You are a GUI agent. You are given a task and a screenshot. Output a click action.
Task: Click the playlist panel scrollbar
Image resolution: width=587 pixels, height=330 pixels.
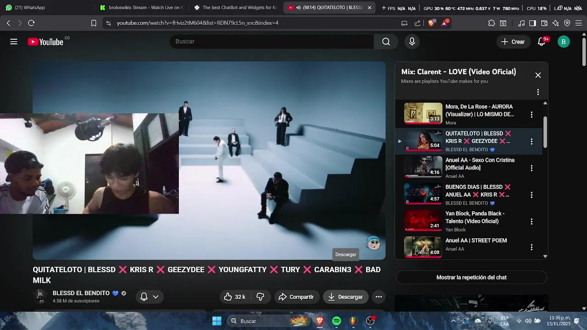point(545,132)
